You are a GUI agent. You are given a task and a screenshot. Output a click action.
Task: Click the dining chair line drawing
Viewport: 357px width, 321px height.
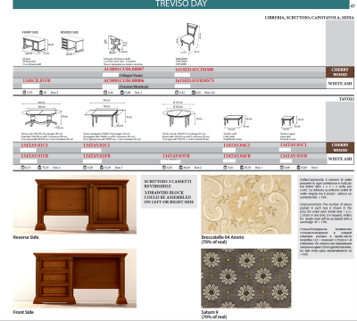click(189, 37)
